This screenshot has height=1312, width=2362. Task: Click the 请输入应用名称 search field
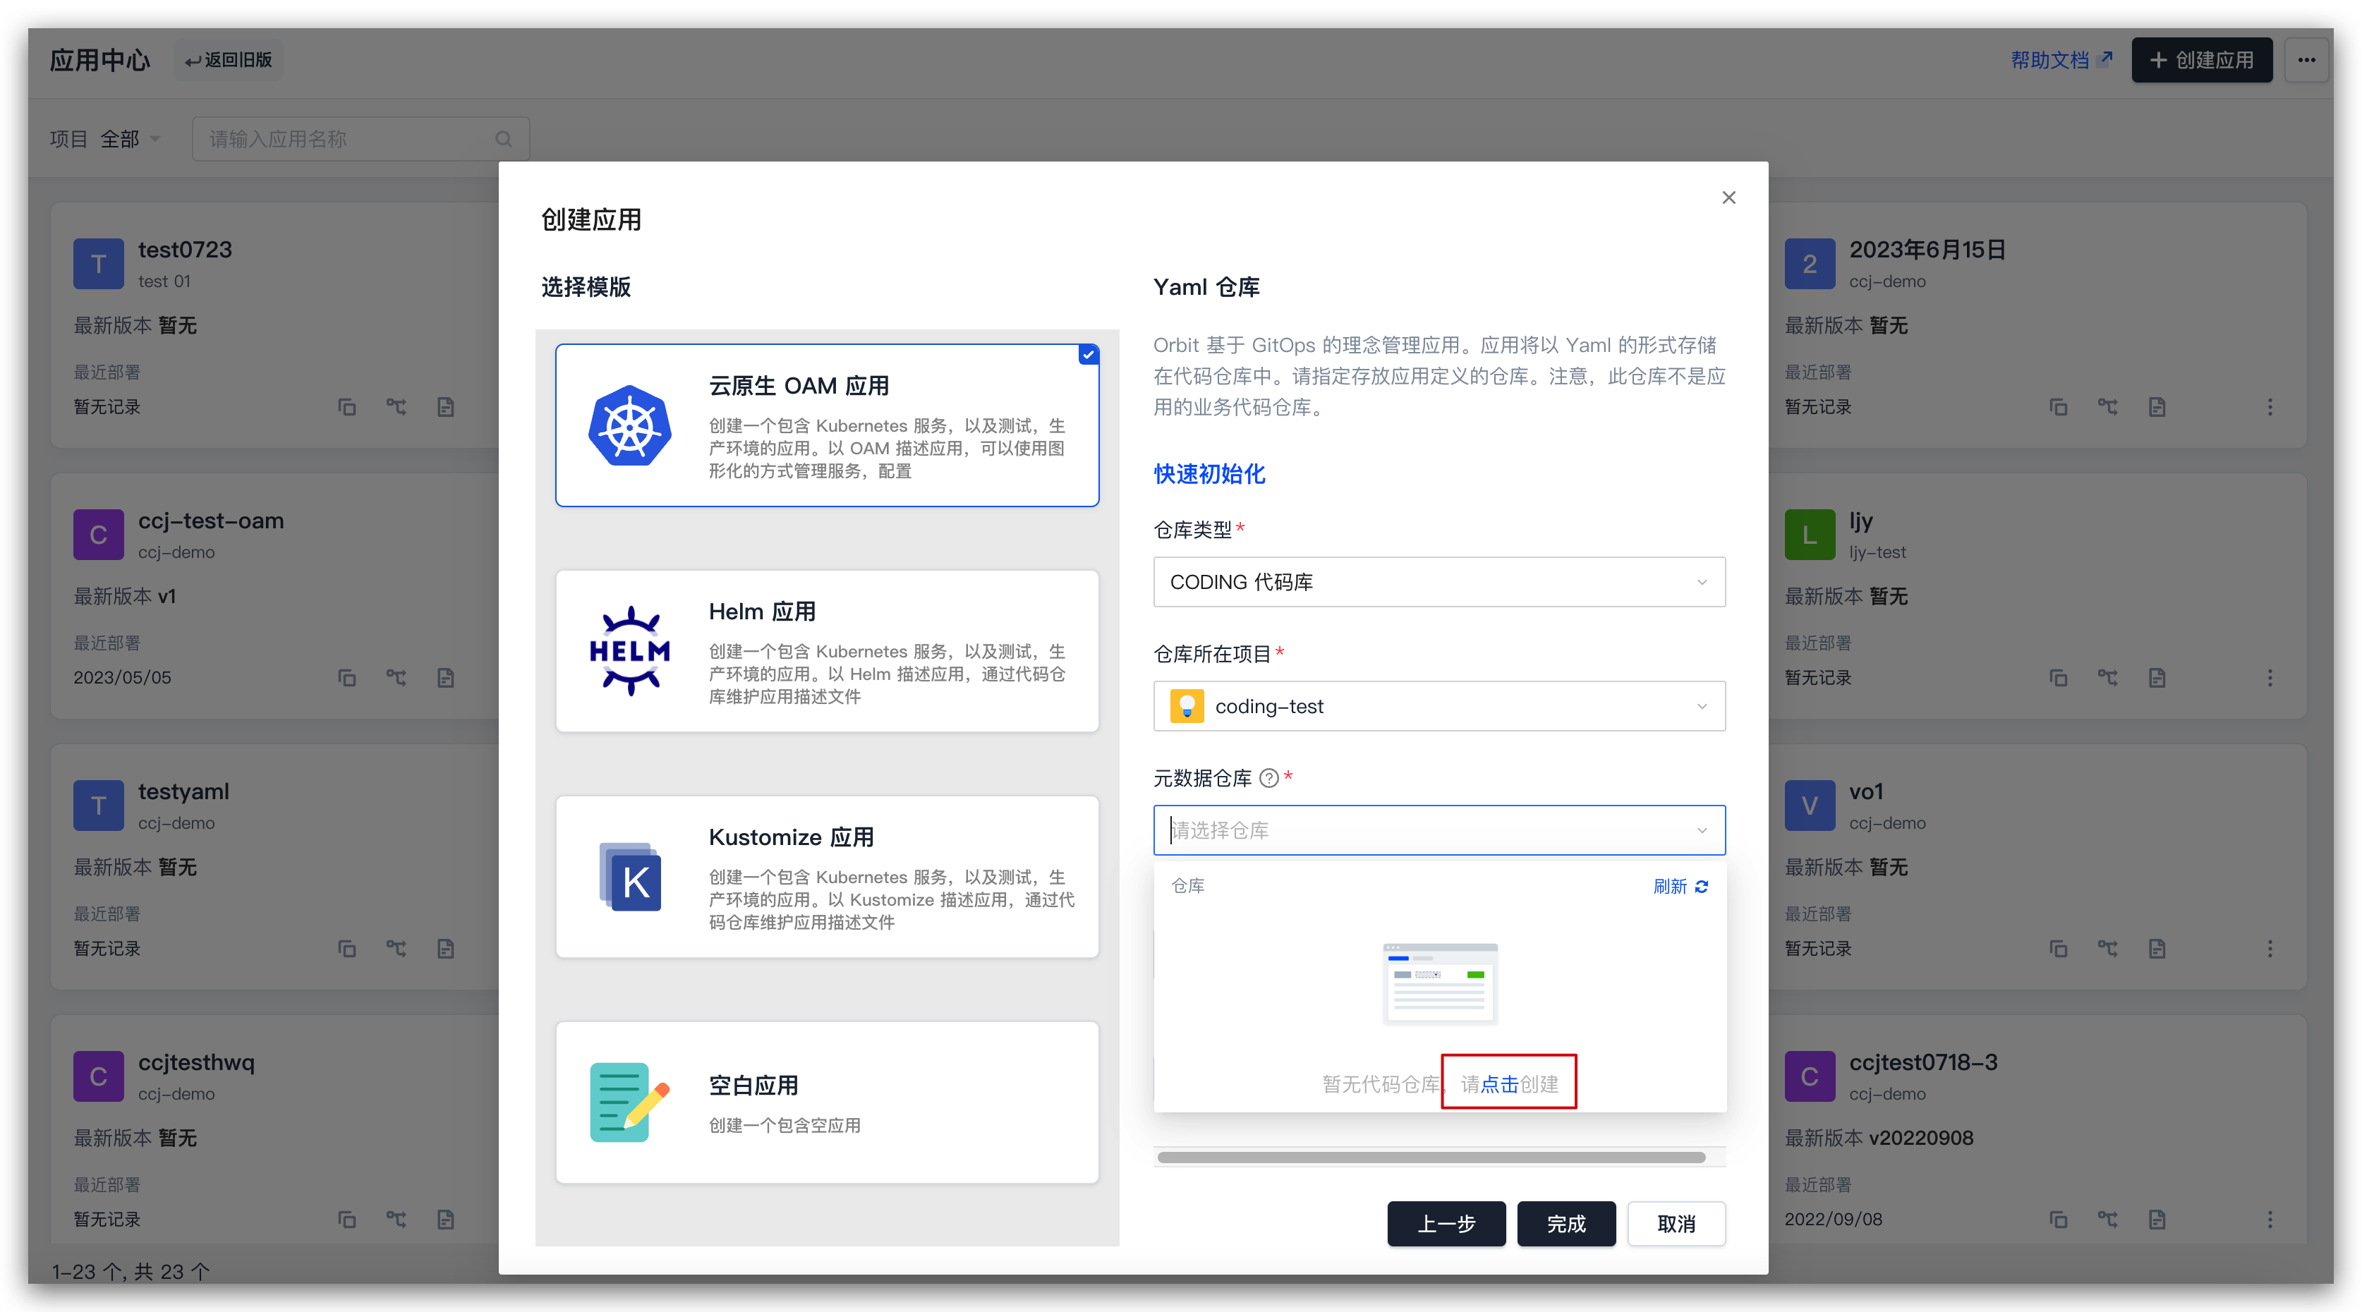coord(361,140)
